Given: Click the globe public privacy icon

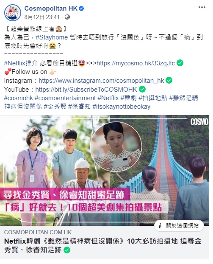Looking at the screenshot, I should pyautogui.click(x=67, y=17).
